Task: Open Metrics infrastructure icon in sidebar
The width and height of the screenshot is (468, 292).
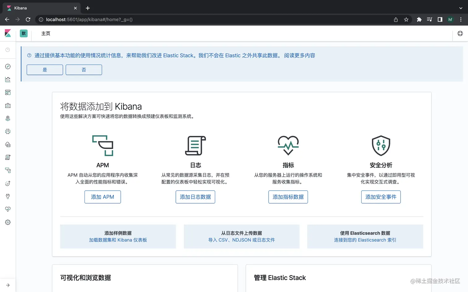Action: point(8,145)
